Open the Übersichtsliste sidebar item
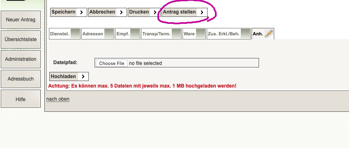The height and width of the screenshot is (148, 349). point(21,39)
